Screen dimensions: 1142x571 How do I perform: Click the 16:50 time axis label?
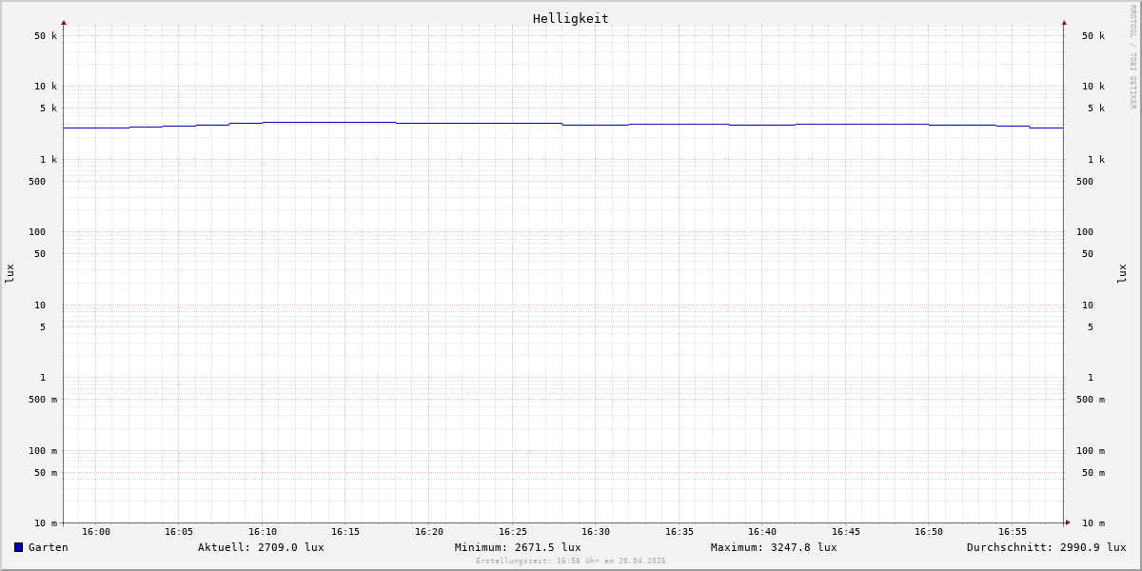coord(929,532)
